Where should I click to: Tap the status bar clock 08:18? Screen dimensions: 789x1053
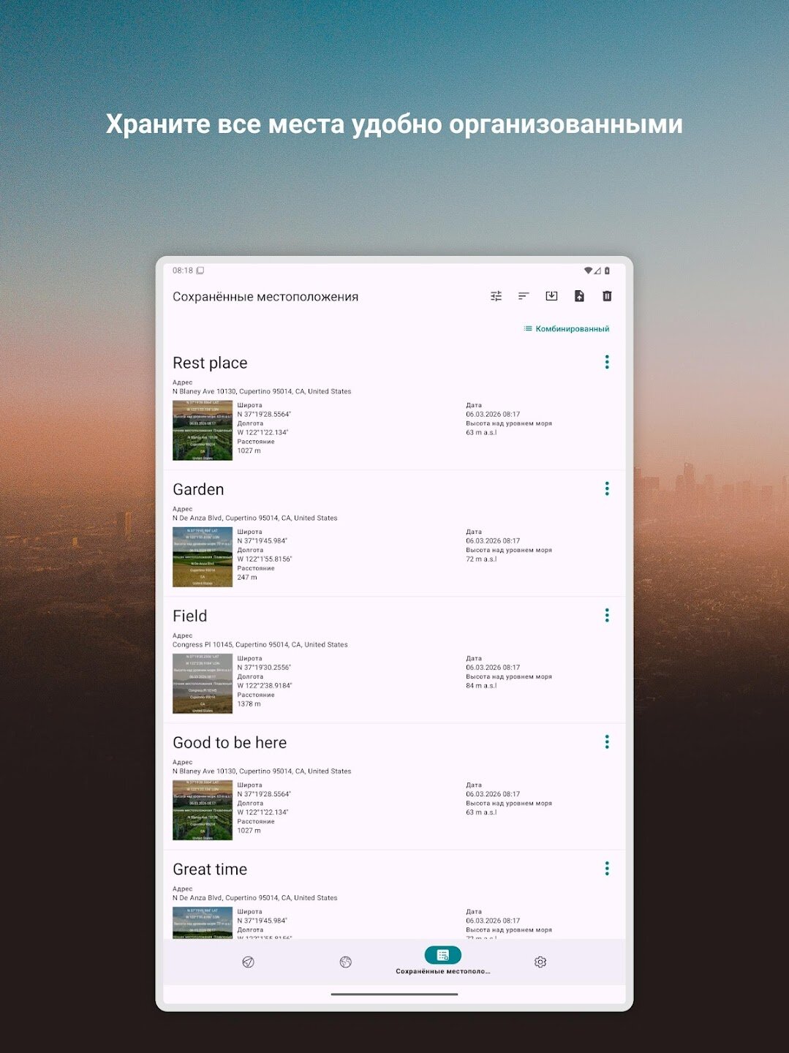pos(183,271)
